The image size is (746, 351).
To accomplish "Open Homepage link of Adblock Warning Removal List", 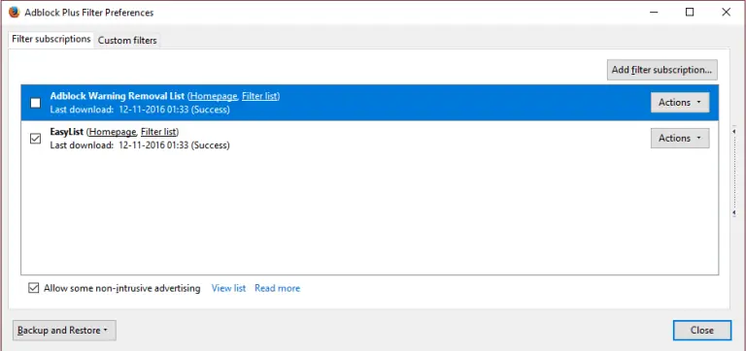I will pyautogui.click(x=214, y=96).
